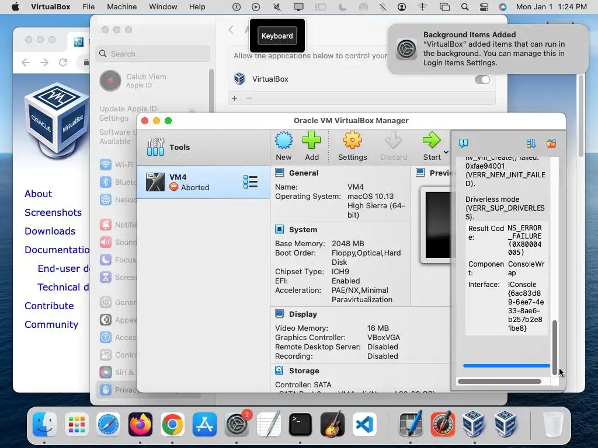Open the System section header

pyautogui.click(x=303, y=229)
